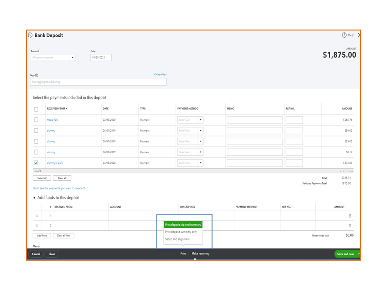Click the Add lines button
This screenshot has height=290, width=387.
pyautogui.click(x=42, y=235)
